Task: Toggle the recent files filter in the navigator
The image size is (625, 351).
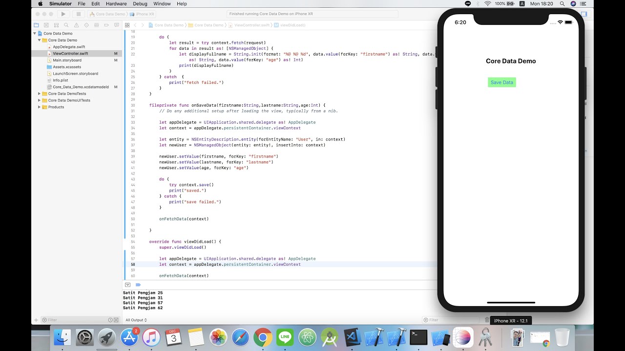Action: pos(110,320)
